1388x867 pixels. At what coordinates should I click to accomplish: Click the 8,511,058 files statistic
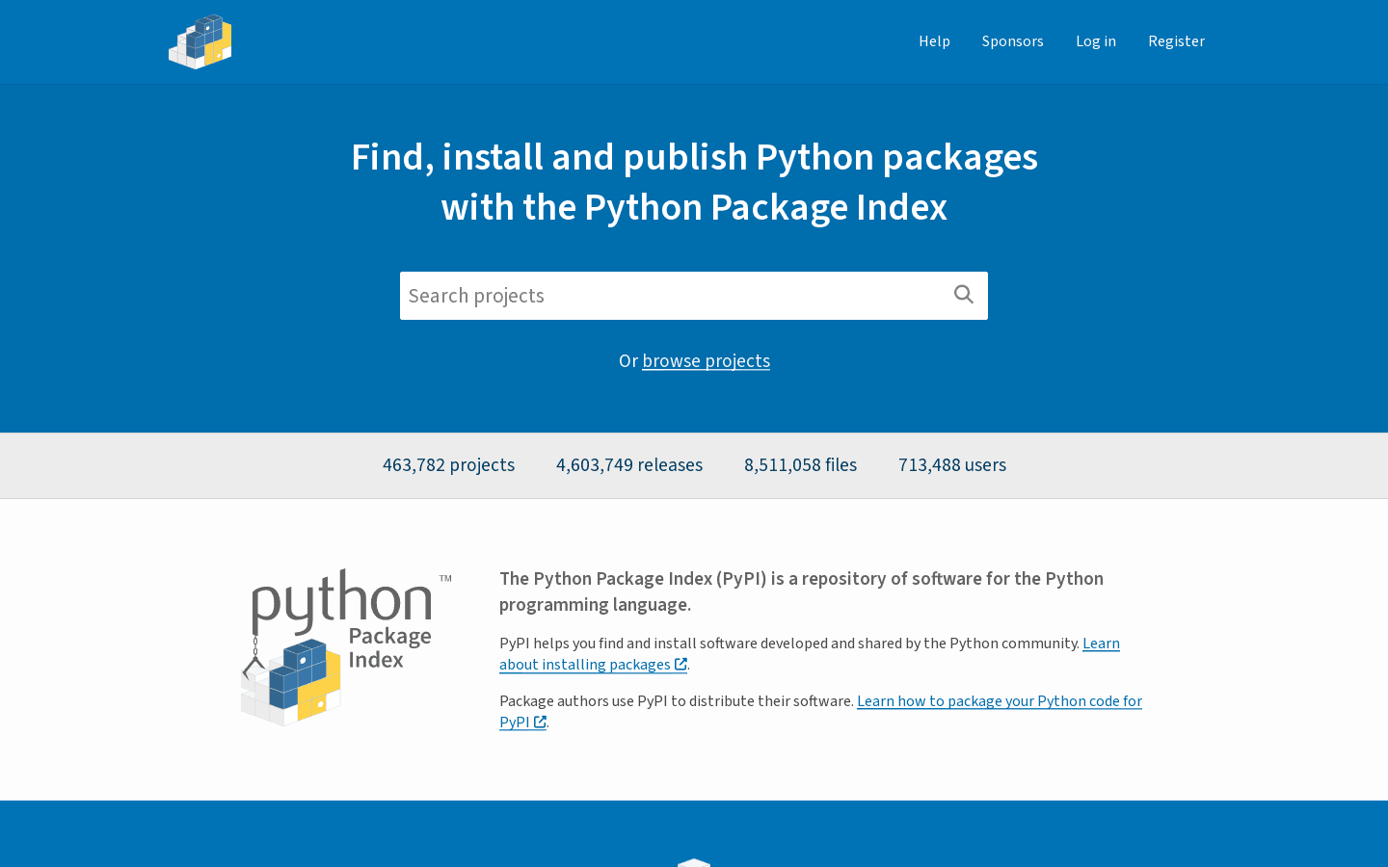(x=800, y=465)
